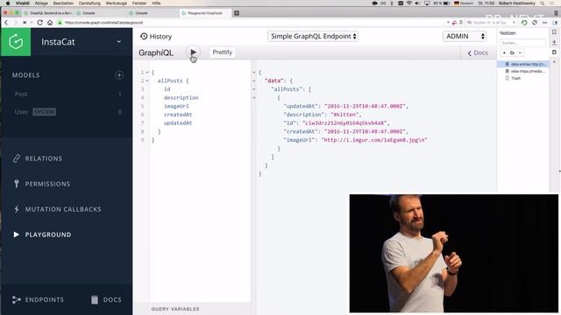Open the bookmarks panel icon in Vivaldi's side strip
Viewport: 561px width, 315px height.
coord(554,32)
